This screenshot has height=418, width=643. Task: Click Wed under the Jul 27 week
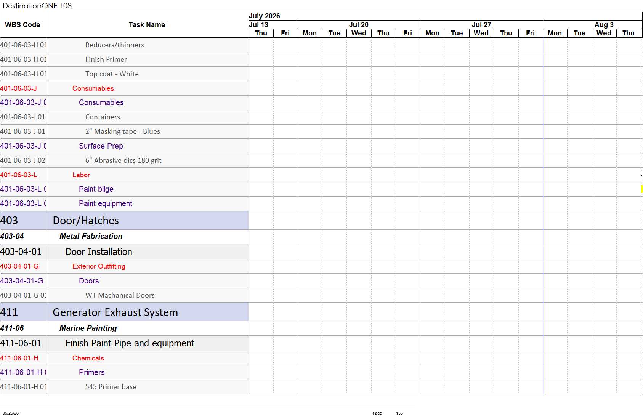(x=481, y=33)
